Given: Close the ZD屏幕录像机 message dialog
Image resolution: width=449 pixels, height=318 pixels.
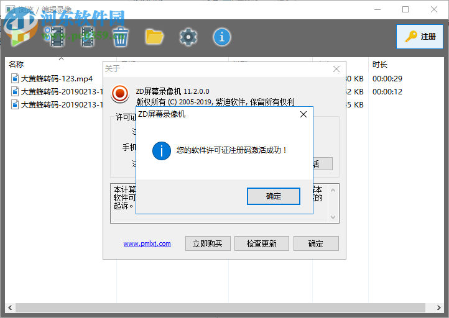Looking at the screenshot, I should tap(303, 114).
